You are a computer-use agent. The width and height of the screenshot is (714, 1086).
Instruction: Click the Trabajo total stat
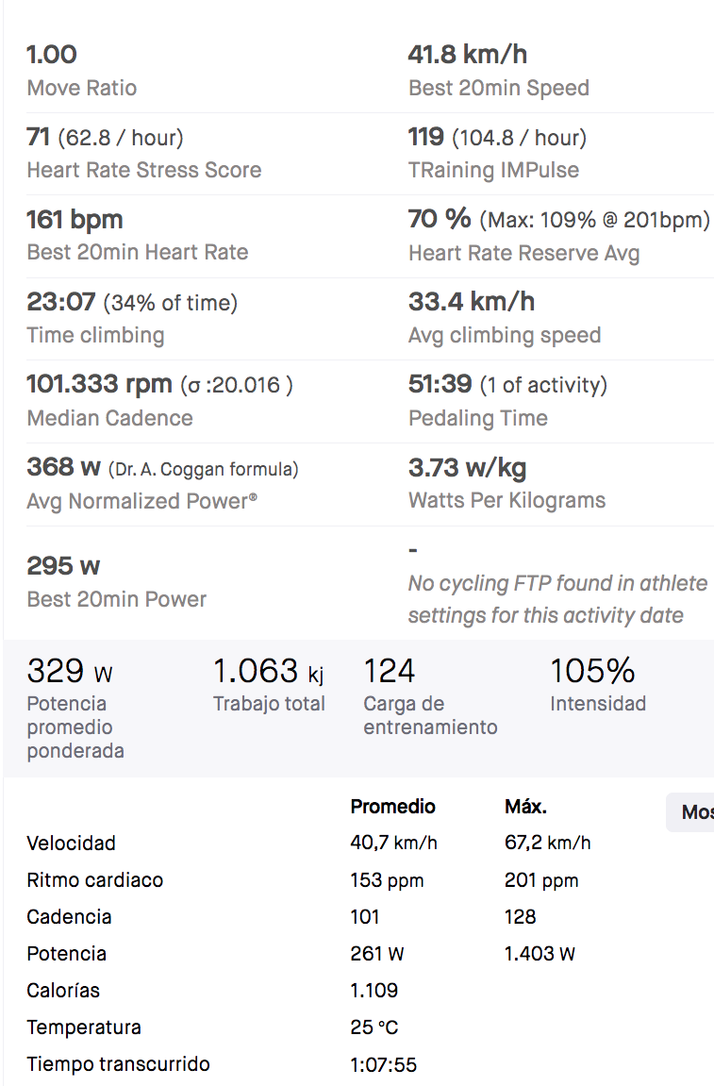point(269,684)
